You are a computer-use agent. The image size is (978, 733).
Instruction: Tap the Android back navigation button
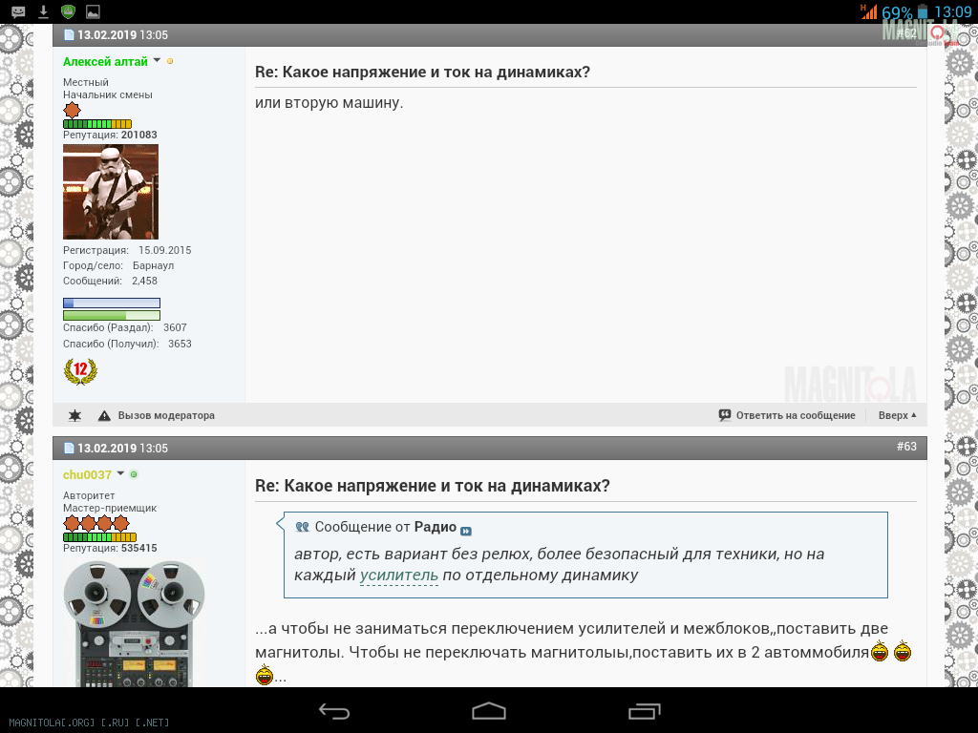tap(334, 711)
